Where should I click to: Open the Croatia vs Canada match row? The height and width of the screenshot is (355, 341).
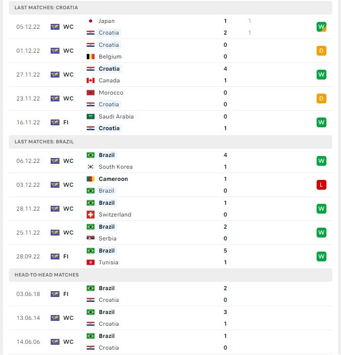pyautogui.click(x=170, y=75)
